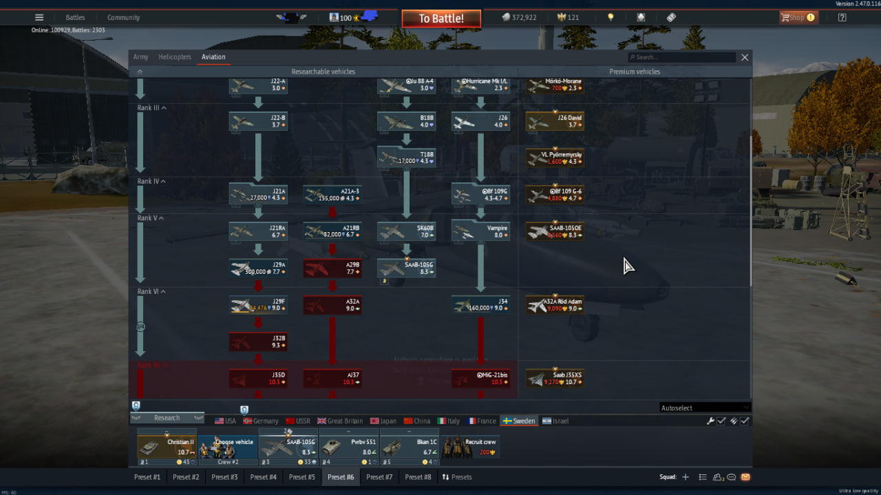The width and height of the screenshot is (881, 495).
Task: Open the Autoselect dropdown
Action: pos(705,408)
